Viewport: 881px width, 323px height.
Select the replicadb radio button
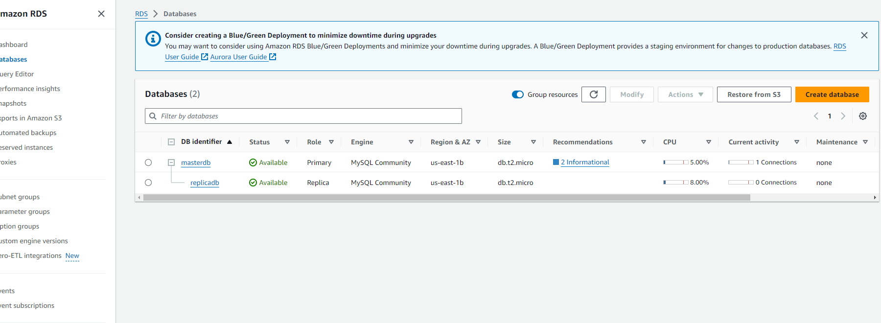tap(148, 183)
